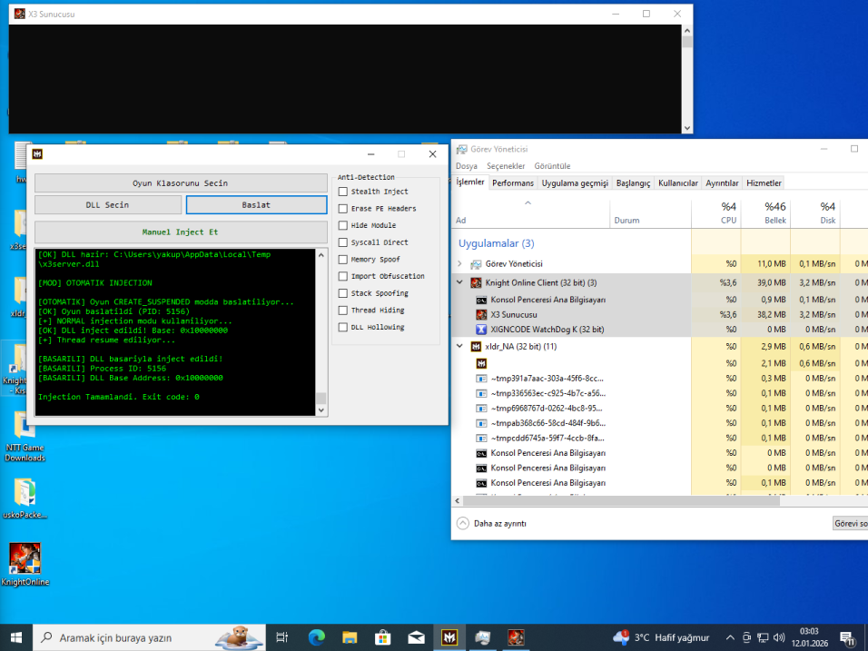Open network settings tray icon

pyautogui.click(x=763, y=637)
